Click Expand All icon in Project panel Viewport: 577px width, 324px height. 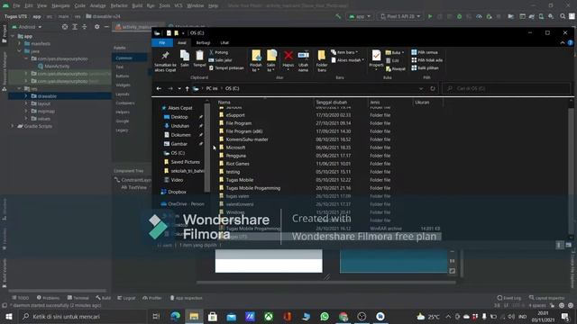(x=75, y=27)
